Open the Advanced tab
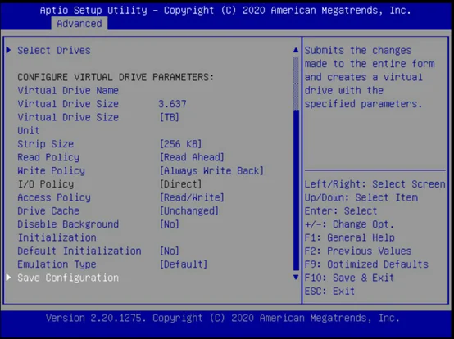This screenshot has height=339, width=454. (79, 24)
